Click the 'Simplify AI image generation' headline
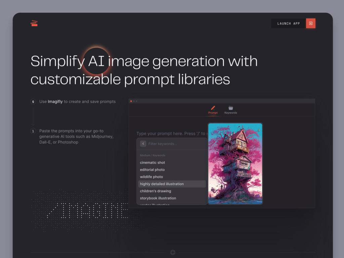The width and height of the screenshot is (344, 258). tap(144, 70)
